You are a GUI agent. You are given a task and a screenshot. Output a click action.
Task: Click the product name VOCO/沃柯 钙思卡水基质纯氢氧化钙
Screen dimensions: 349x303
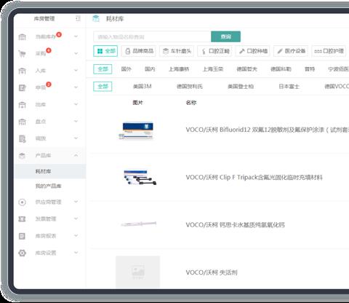point(235,225)
